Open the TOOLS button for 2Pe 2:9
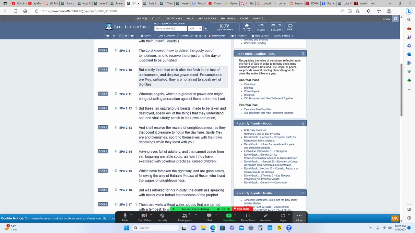Viewport: 415px width, 233px height. coord(103,50)
